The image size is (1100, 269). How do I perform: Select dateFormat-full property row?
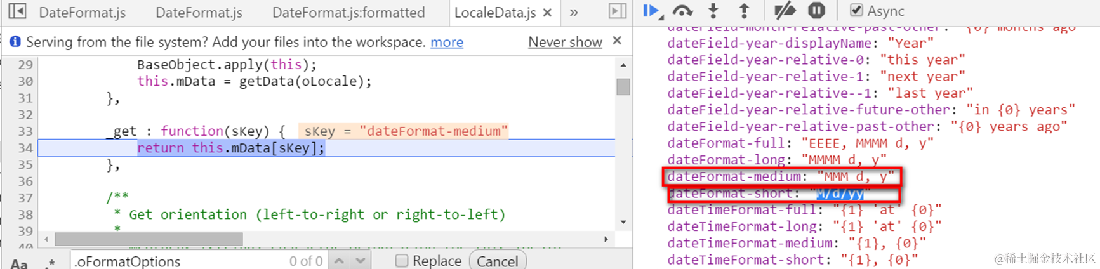tap(800, 143)
